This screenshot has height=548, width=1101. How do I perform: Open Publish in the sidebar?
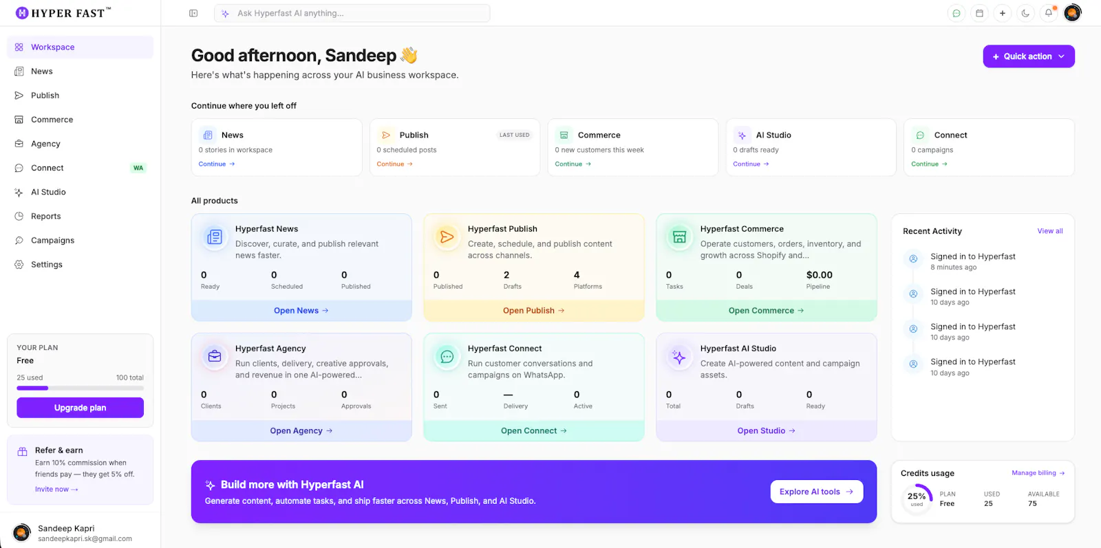(80, 96)
